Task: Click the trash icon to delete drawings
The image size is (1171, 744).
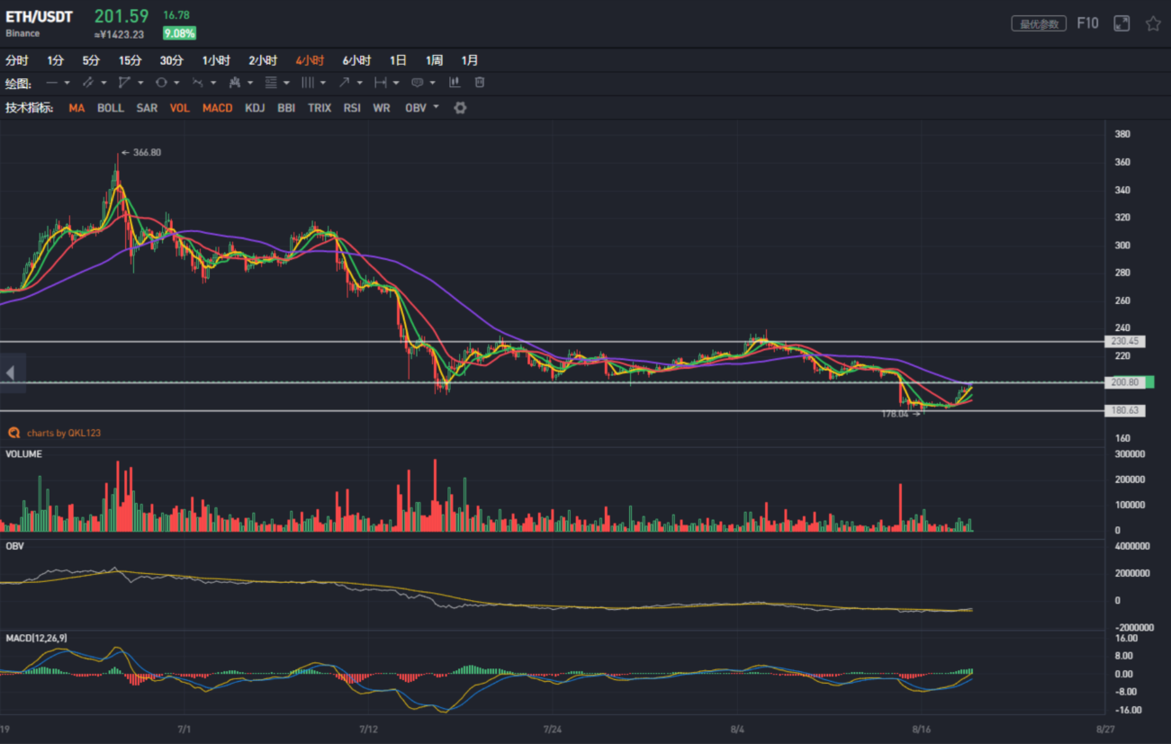Action: pyautogui.click(x=480, y=83)
